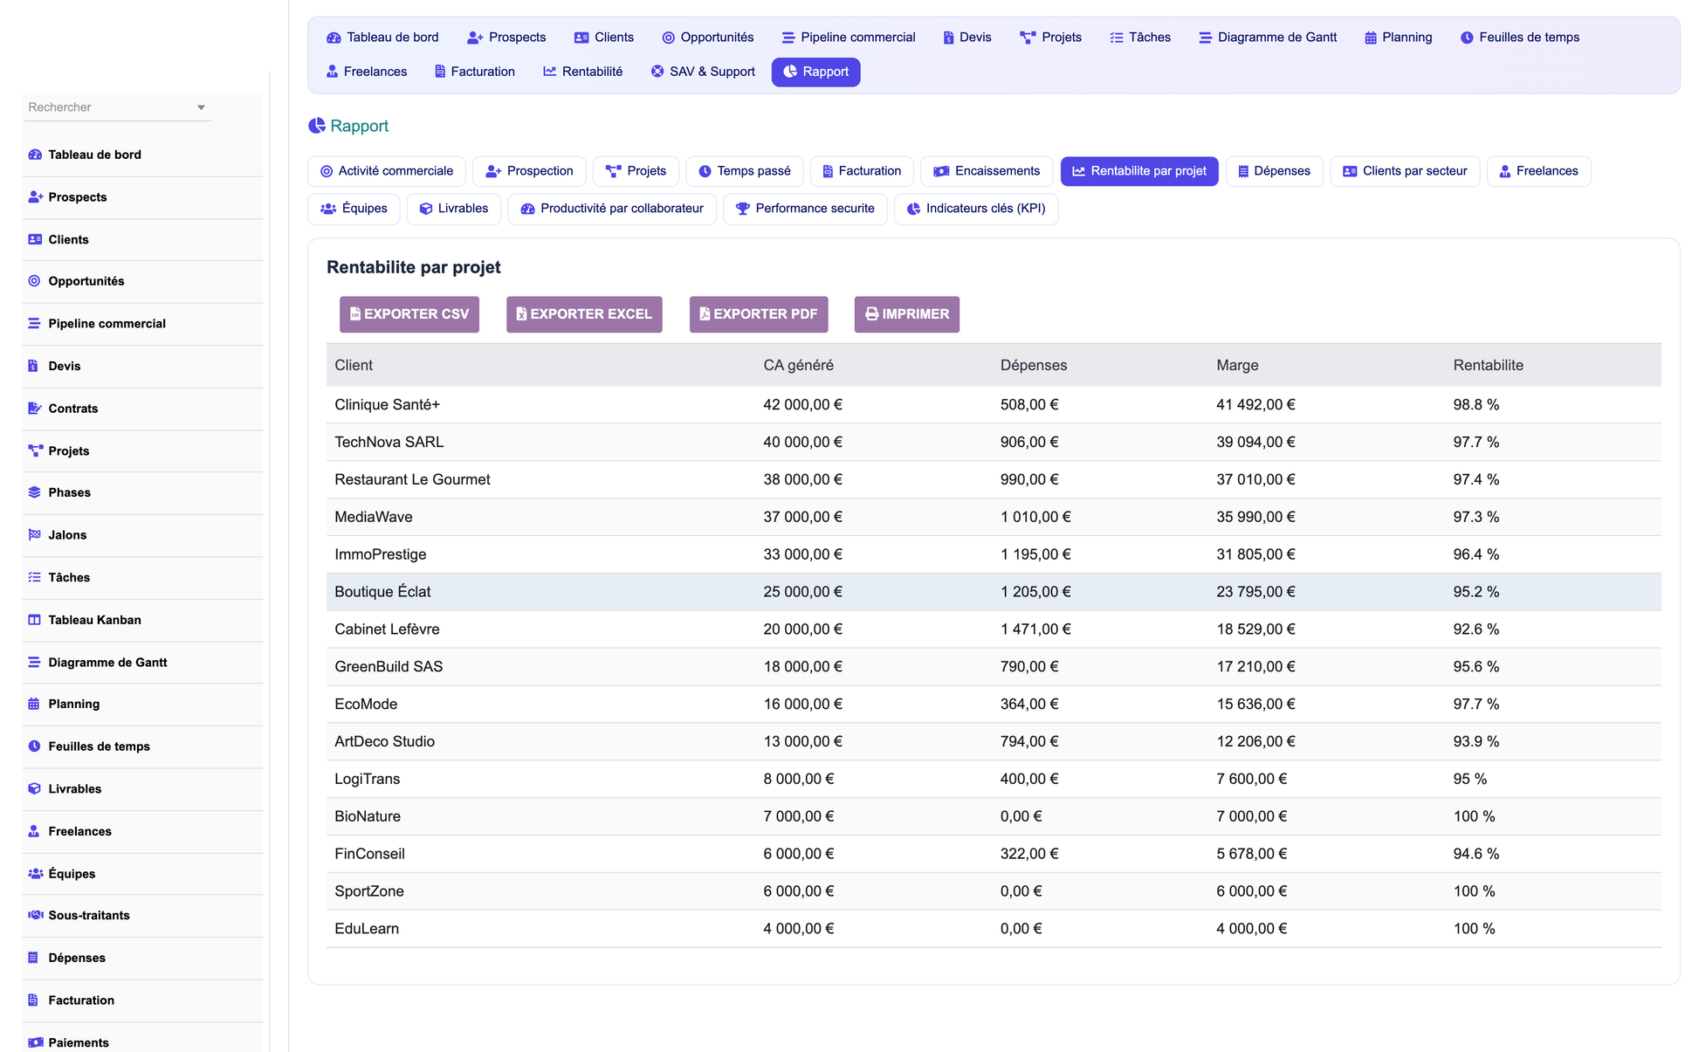Click the clock icon beside sidebar Feuilles de temps

tap(34, 746)
